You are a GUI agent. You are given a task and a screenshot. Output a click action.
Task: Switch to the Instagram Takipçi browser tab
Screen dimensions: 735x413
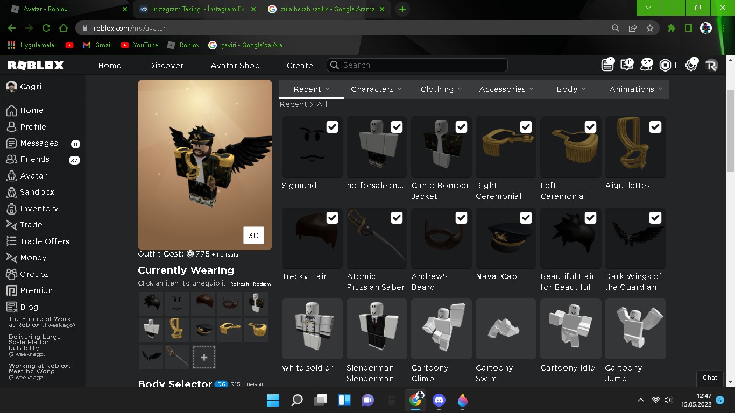pyautogui.click(x=197, y=9)
